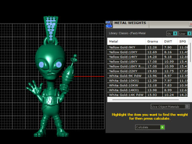
Task: Click the 10.24 DWT value
Action: 169,95
